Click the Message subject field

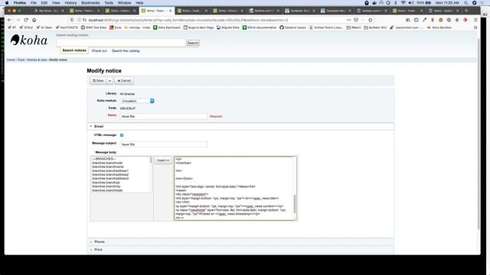(x=164, y=144)
